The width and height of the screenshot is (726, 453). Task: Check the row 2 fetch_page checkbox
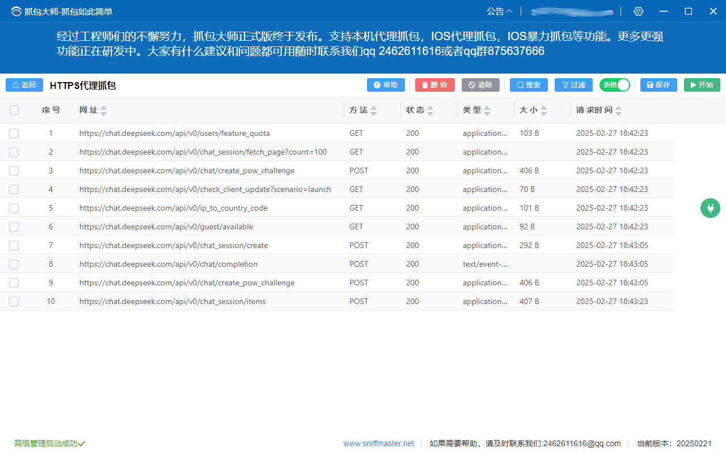click(14, 152)
